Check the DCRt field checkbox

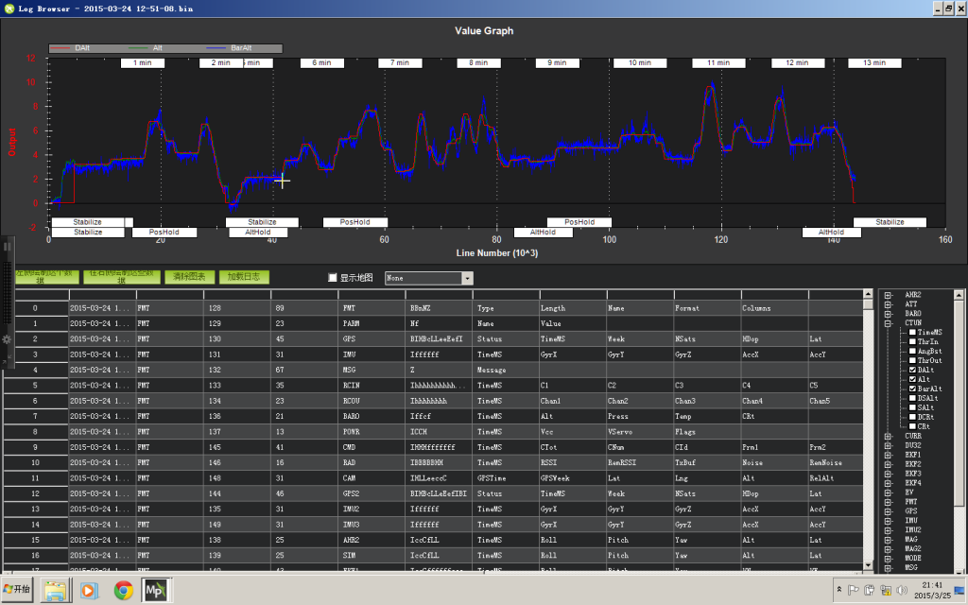click(x=912, y=417)
